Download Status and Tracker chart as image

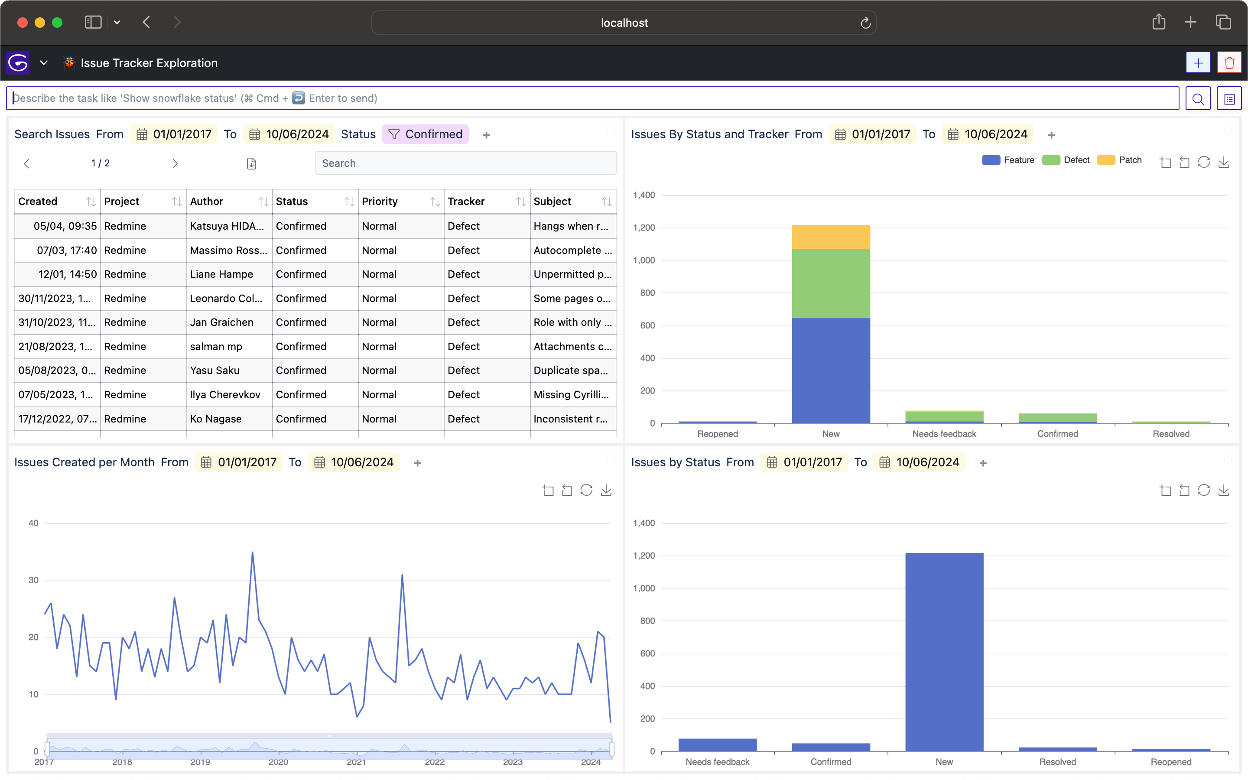pyautogui.click(x=1224, y=162)
